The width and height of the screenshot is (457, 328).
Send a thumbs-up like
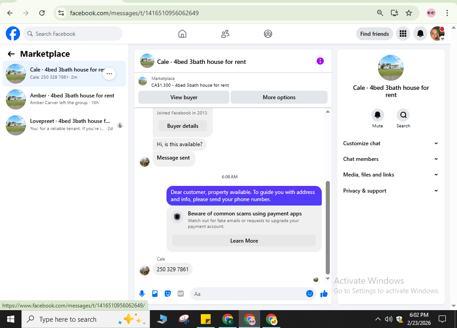[x=324, y=294]
